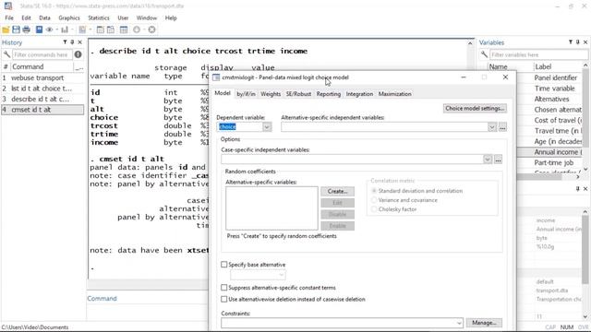
Task: Click the Graph toolbar icon
Action: pos(65,30)
